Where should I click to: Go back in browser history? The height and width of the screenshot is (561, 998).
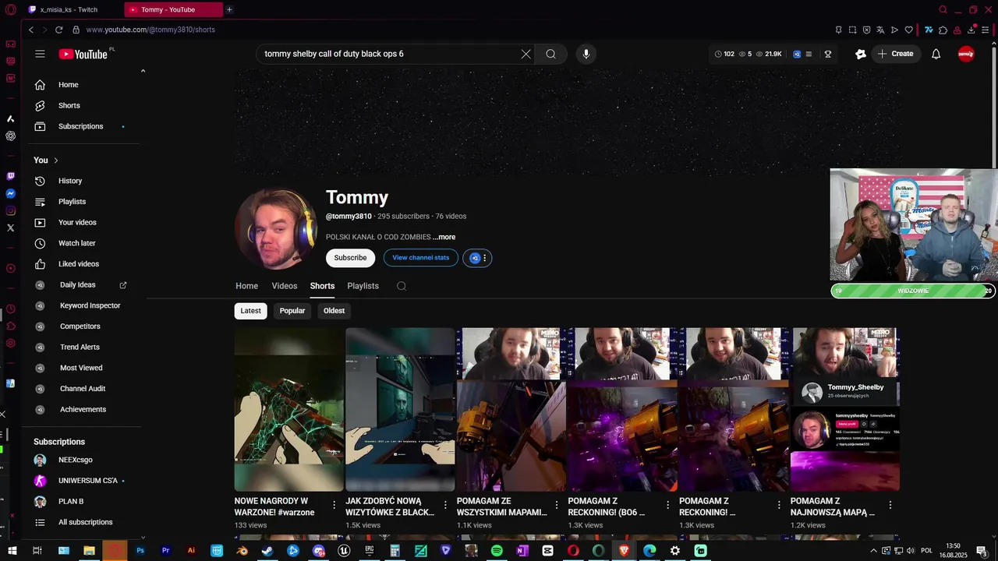click(31, 30)
